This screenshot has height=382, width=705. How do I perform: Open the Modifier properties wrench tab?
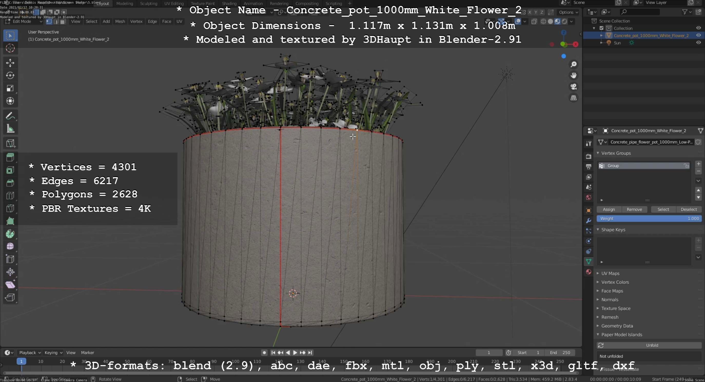pos(589,221)
